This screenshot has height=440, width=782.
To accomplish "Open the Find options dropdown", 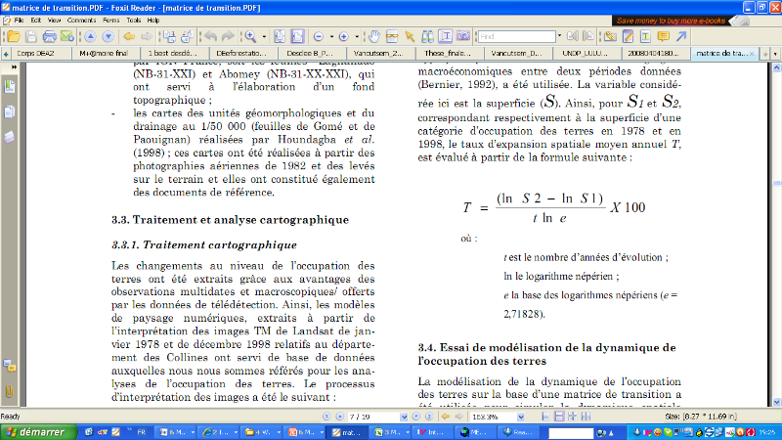I will 559,36.
